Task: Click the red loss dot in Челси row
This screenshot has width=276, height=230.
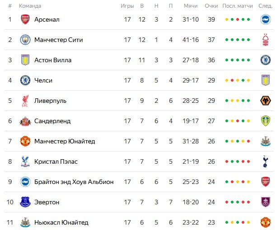Action: (232, 80)
